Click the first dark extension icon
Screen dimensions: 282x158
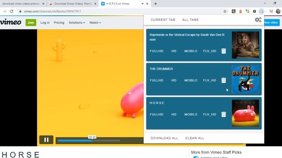(x=234, y=11)
